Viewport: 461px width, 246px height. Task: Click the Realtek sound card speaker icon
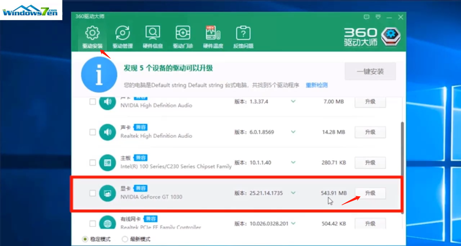107,132
